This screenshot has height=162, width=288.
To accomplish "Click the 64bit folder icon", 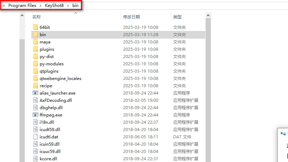I will (35, 27).
